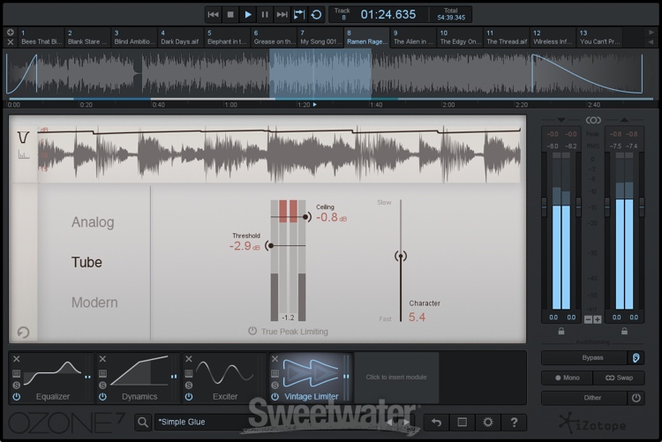Select track 13 You Can't Pr... tab
The image size is (662, 442).
[599, 38]
